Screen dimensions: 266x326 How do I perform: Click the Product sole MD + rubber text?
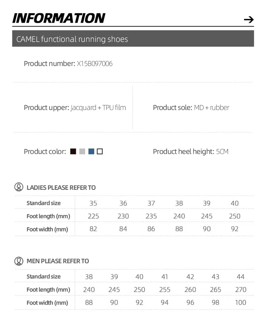coord(191,107)
